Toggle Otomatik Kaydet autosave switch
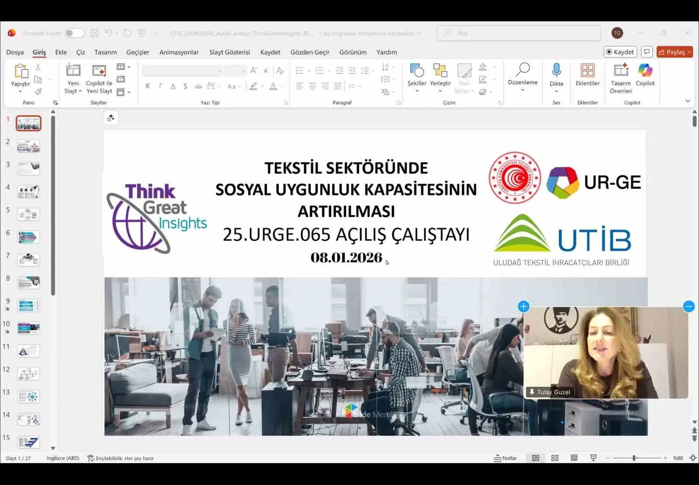Screen dimensions: 699x485 point(74,33)
